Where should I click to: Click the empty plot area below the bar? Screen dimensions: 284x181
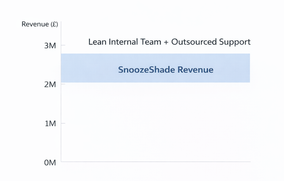coord(156,122)
